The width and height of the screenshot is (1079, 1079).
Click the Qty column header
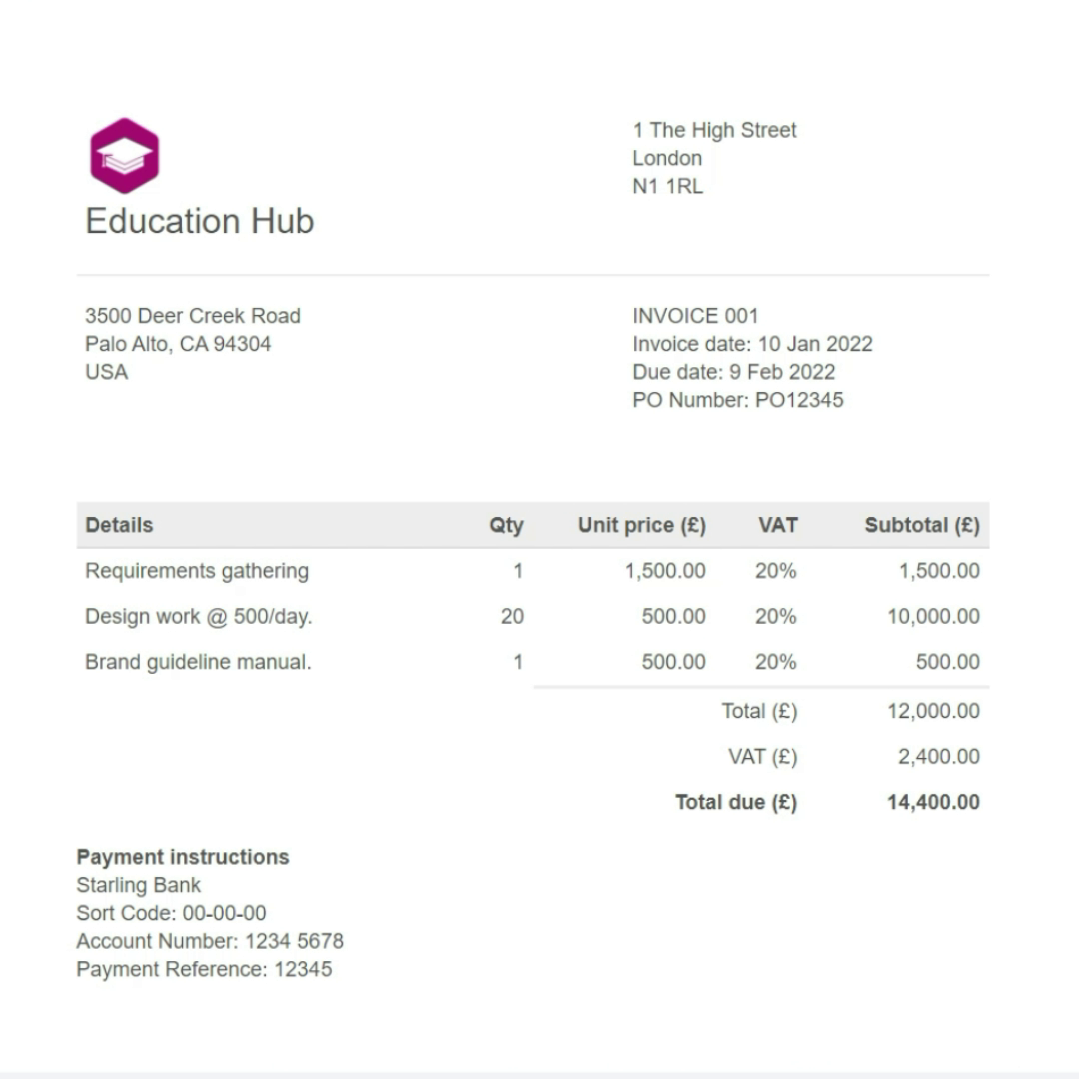[x=506, y=525]
